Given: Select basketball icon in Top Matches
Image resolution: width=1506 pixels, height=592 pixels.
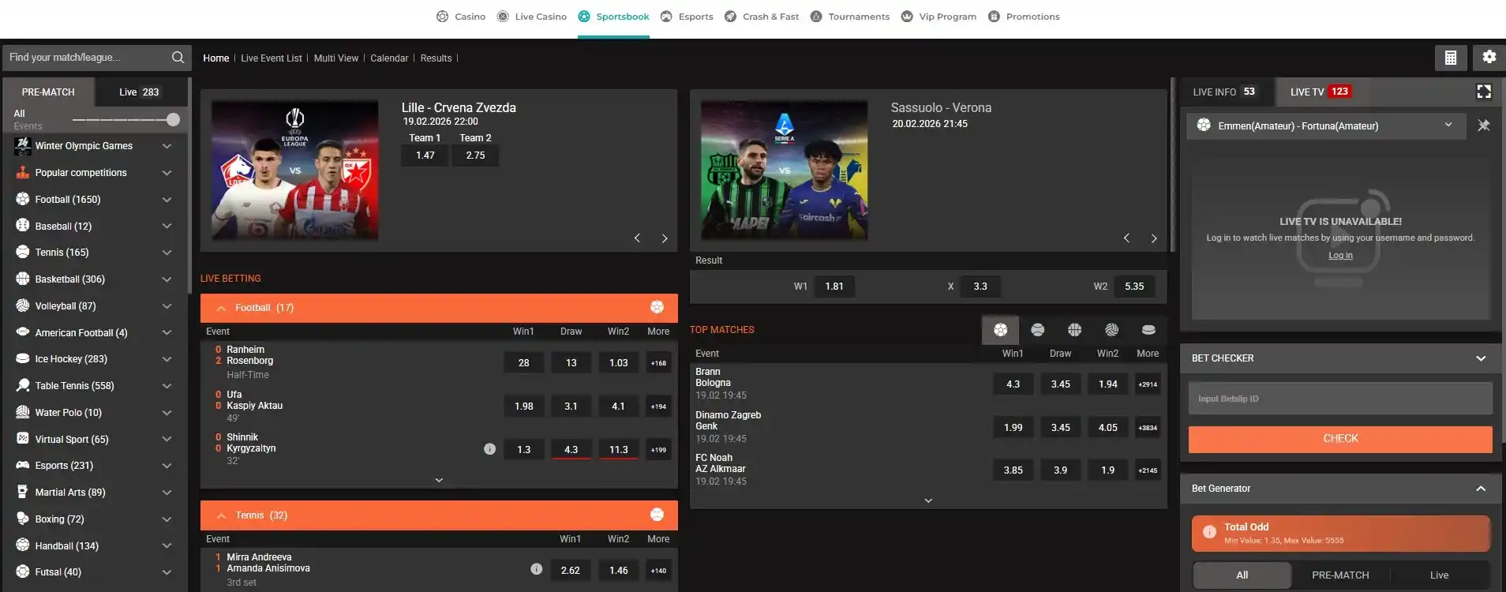Looking at the screenshot, I should point(1074,330).
